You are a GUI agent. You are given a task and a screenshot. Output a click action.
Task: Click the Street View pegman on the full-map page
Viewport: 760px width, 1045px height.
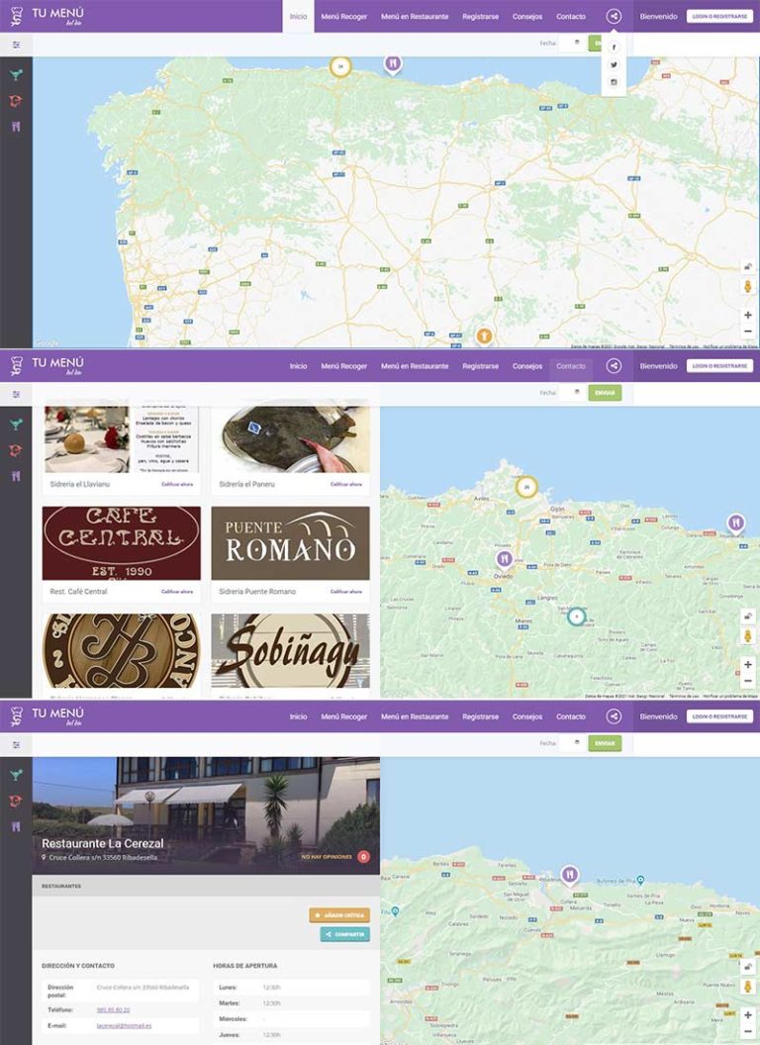[x=747, y=287]
